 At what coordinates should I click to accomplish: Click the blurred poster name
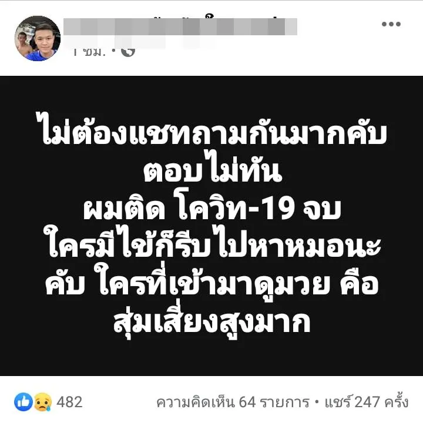pos(180,26)
